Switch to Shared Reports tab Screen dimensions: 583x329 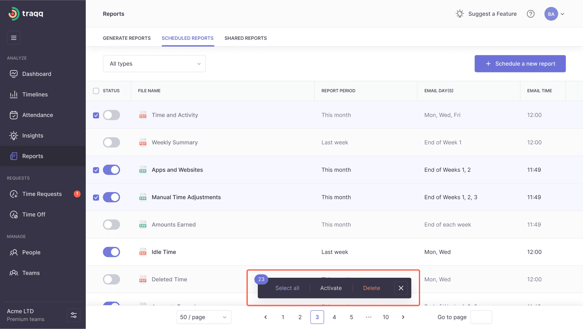246,38
